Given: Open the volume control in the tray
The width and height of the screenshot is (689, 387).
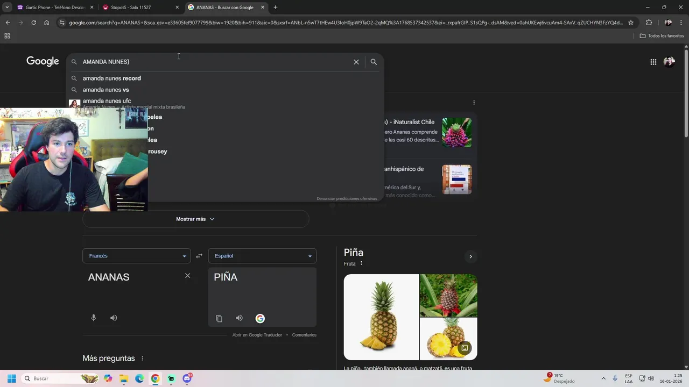Looking at the screenshot, I should (x=651, y=378).
